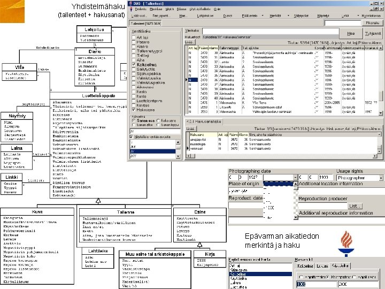Screen dimensions: 385x289
Task: Click the 1927 year input field
Action: coord(255,177)
